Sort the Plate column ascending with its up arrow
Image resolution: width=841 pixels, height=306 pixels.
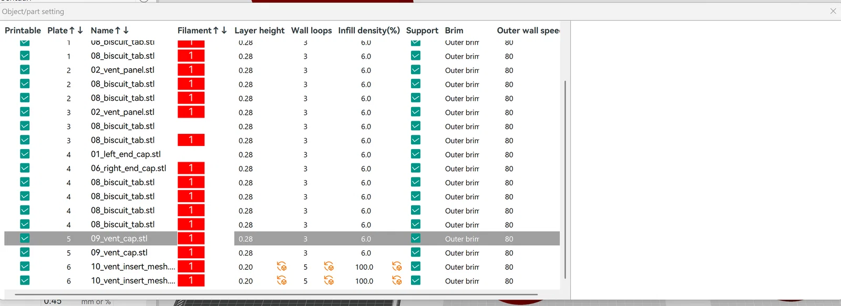click(72, 30)
